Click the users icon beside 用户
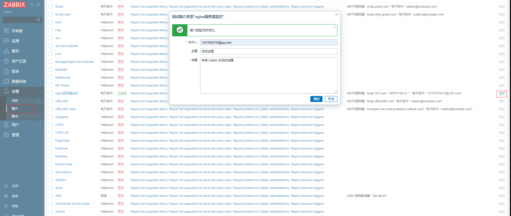This screenshot has width=511, height=216. pyautogui.click(x=6, y=125)
